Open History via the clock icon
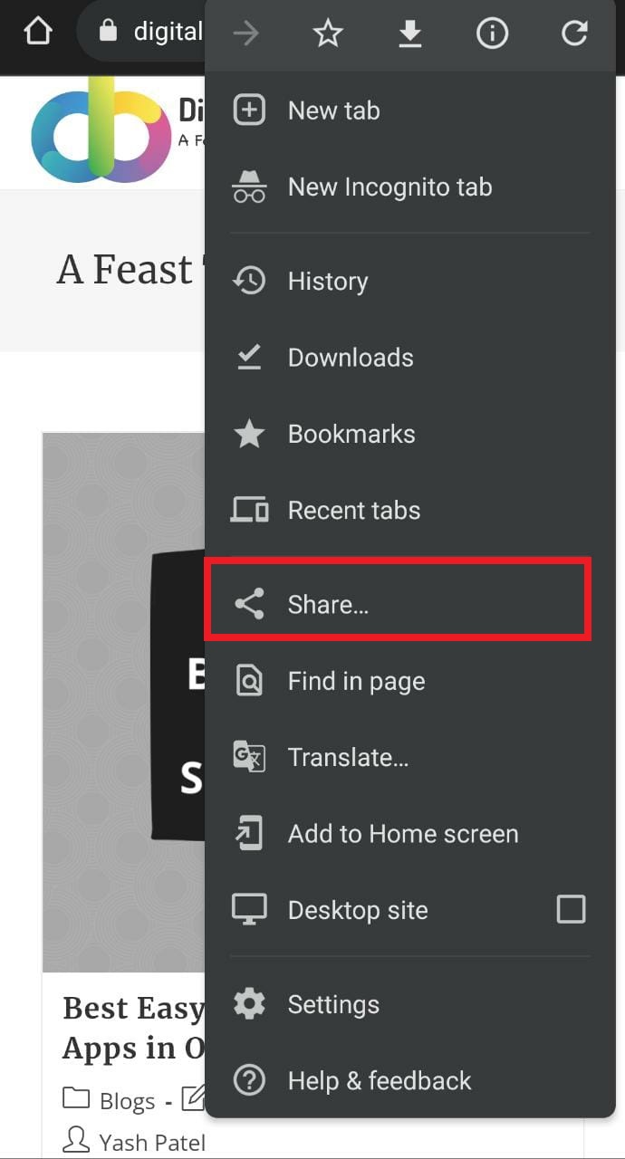The image size is (625, 1159). click(x=250, y=281)
